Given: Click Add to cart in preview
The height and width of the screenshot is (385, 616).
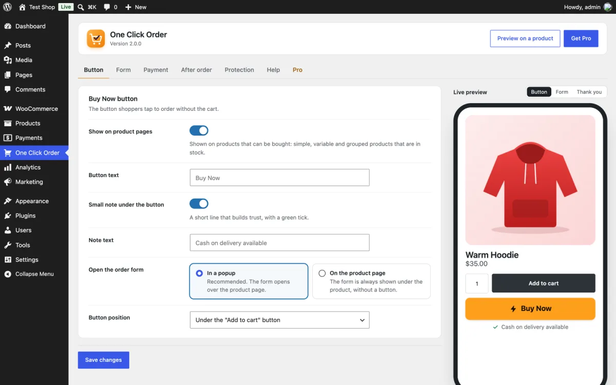Looking at the screenshot, I should [544, 283].
